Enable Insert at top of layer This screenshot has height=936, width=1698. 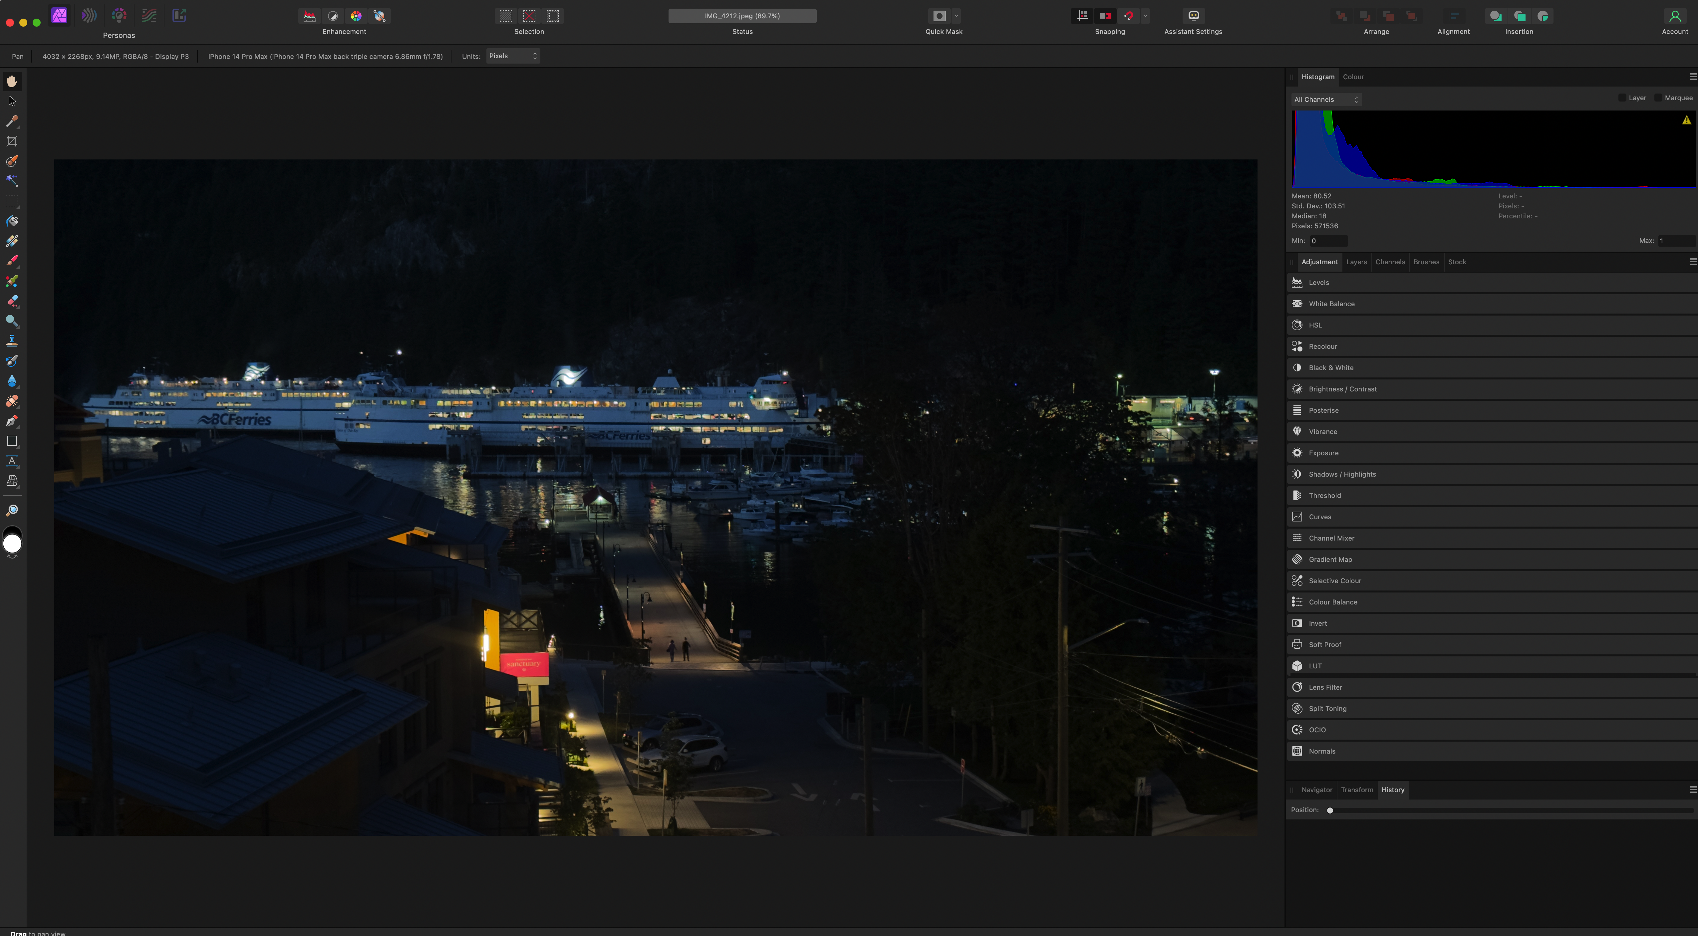click(x=1519, y=16)
